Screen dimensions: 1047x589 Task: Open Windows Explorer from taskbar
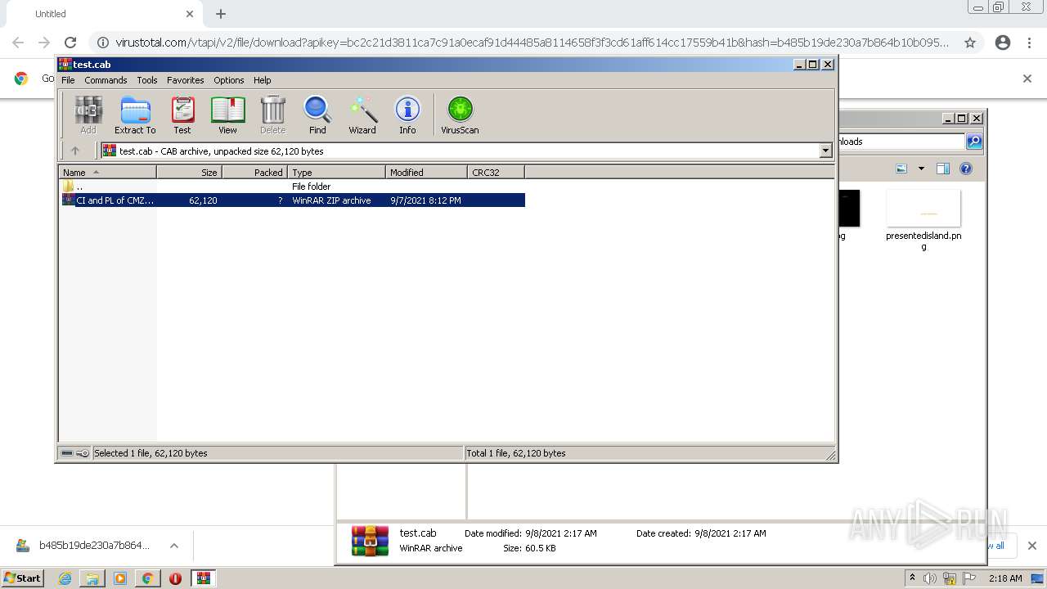tap(92, 578)
